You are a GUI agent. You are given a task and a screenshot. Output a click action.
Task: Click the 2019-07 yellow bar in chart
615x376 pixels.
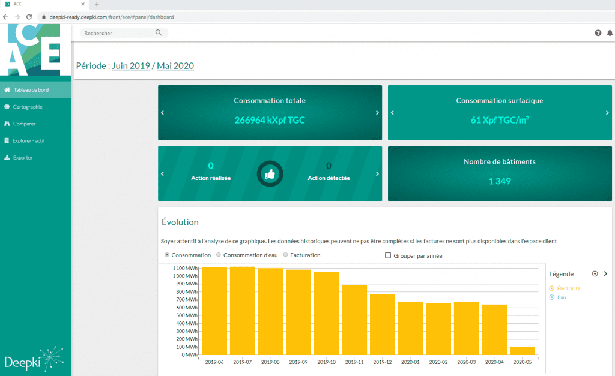[x=242, y=311]
